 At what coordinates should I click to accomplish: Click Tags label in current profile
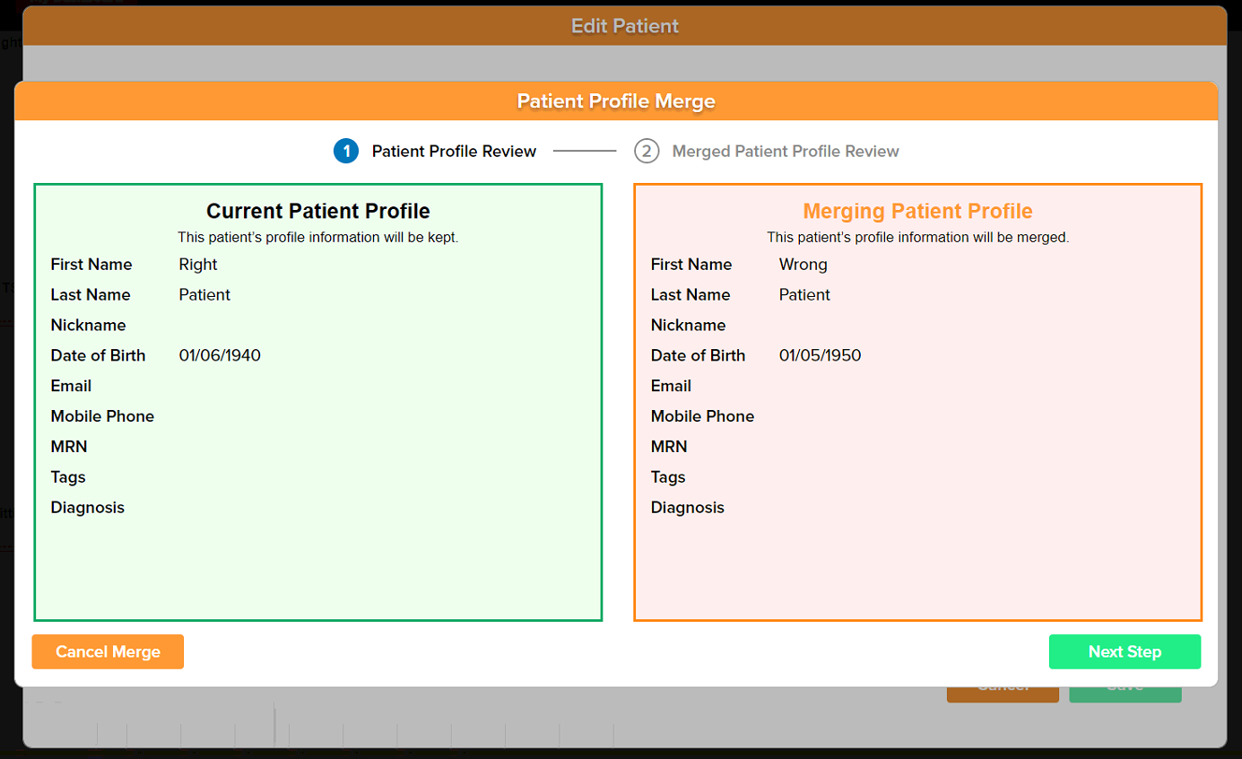tap(68, 477)
